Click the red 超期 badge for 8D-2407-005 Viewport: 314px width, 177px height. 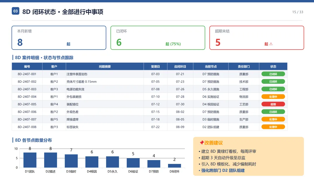coord(273,104)
